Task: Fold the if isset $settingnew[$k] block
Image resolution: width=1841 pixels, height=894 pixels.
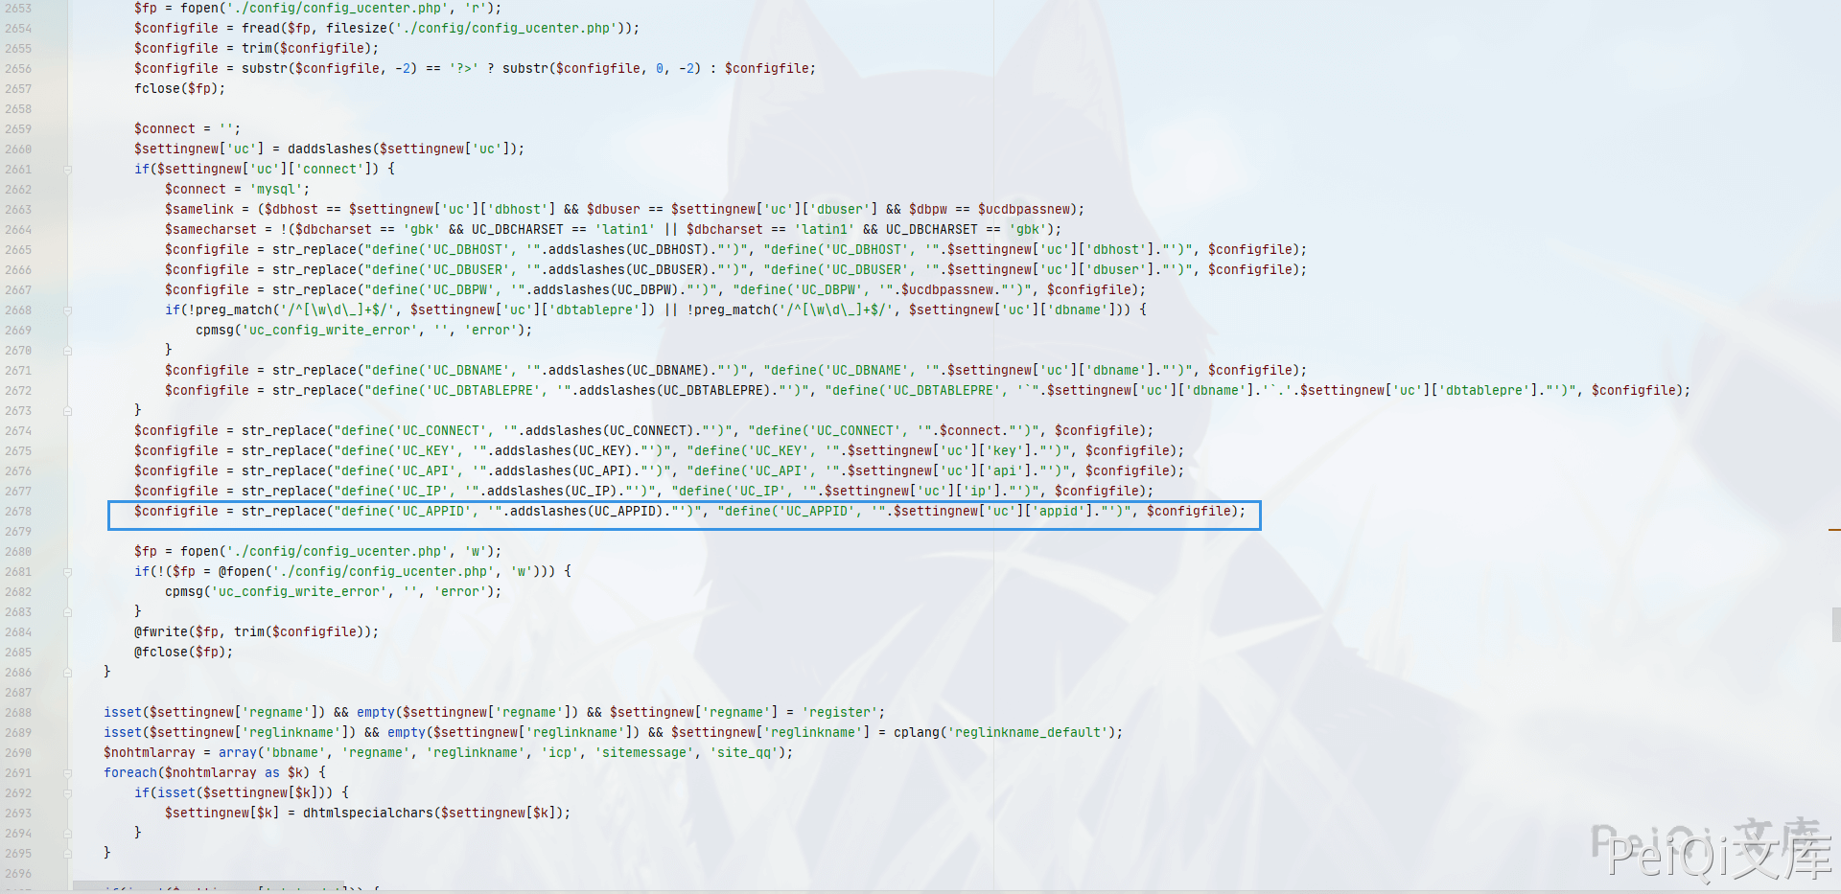Action: tap(67, 793)
